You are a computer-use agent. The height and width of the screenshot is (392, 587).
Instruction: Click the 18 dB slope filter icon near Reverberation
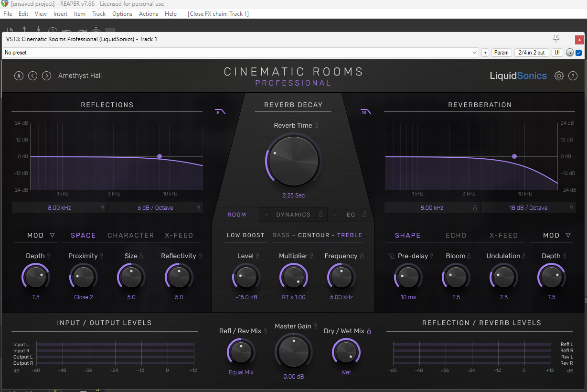pos(366,111)
